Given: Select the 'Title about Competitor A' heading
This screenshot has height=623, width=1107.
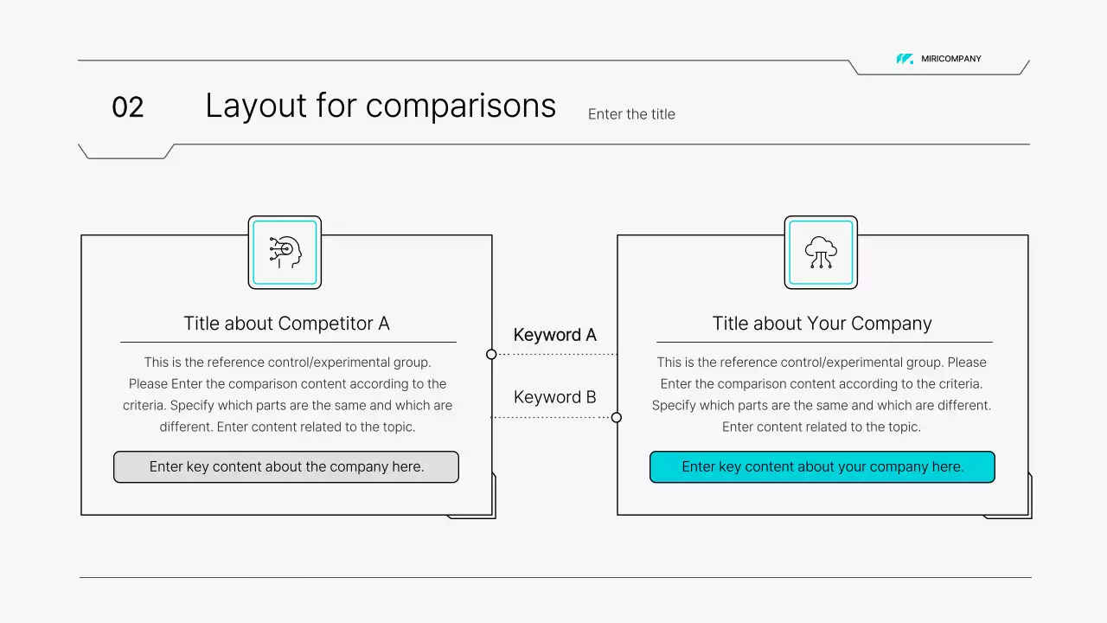Looking at the screenshot, I should pos(286,324).
